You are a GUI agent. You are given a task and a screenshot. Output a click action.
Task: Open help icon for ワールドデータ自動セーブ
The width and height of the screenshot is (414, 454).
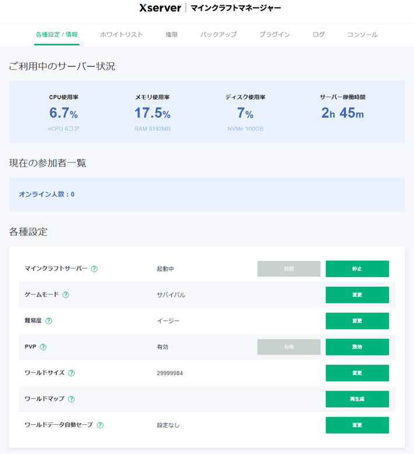point(100,425)
